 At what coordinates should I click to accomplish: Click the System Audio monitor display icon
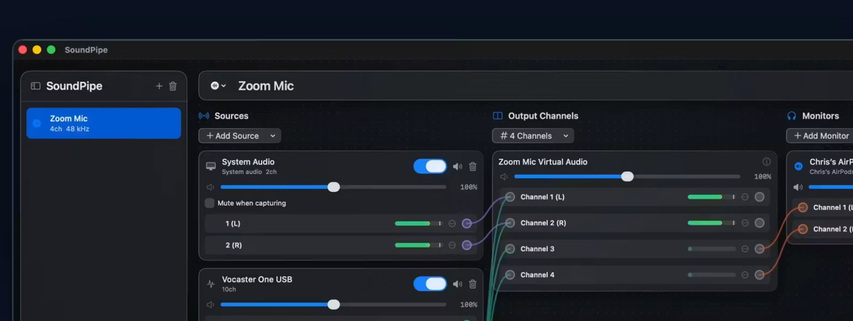[x=211, y=166]
